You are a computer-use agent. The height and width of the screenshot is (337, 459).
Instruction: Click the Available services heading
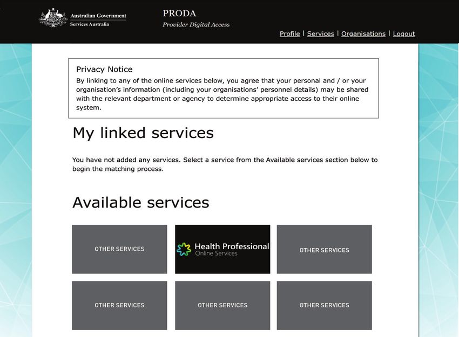click(x=141, y=202)
